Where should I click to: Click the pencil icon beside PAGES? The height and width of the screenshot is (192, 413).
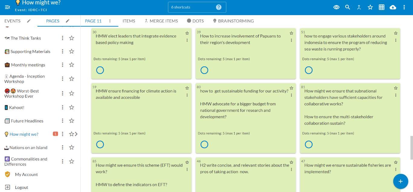tap(68, 21)
